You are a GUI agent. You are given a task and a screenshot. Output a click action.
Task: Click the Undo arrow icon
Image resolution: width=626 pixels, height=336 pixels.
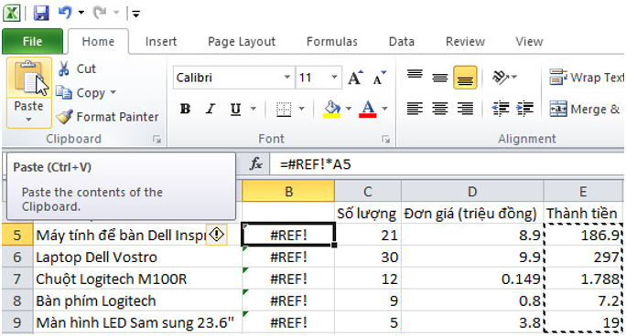pyautogui.click(x=65, y=13)
